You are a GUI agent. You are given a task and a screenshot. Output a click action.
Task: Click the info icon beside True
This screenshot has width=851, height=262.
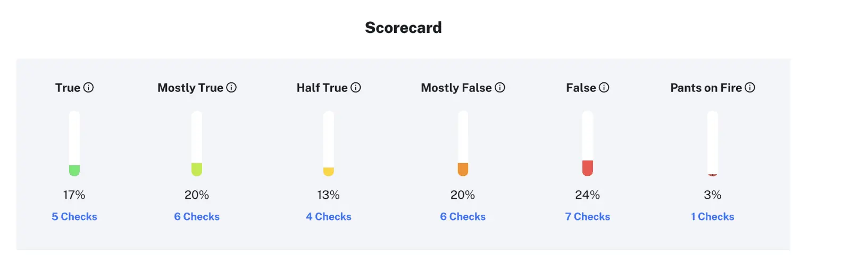(89, 88)
